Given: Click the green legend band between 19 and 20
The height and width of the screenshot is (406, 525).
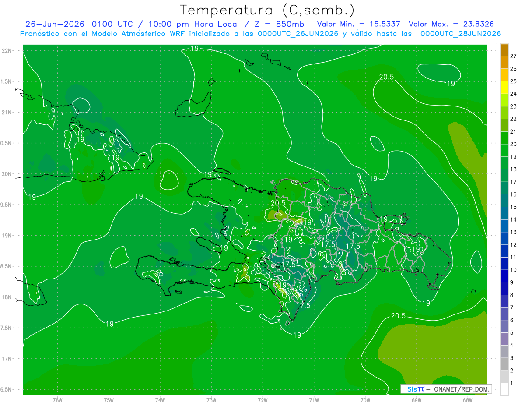Looking at the screenshot, I should [504, 150].
